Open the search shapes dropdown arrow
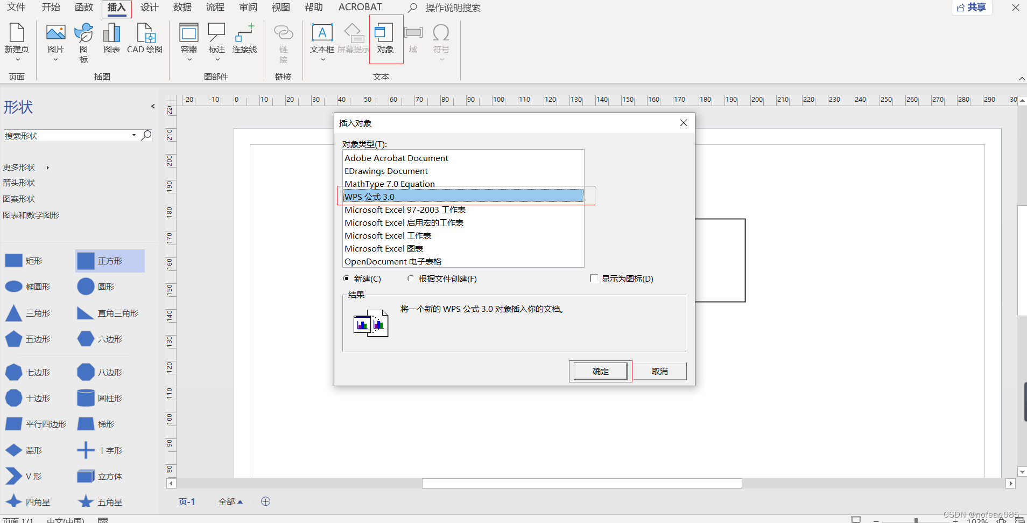 pyautogui.click(x=134, y=135)
